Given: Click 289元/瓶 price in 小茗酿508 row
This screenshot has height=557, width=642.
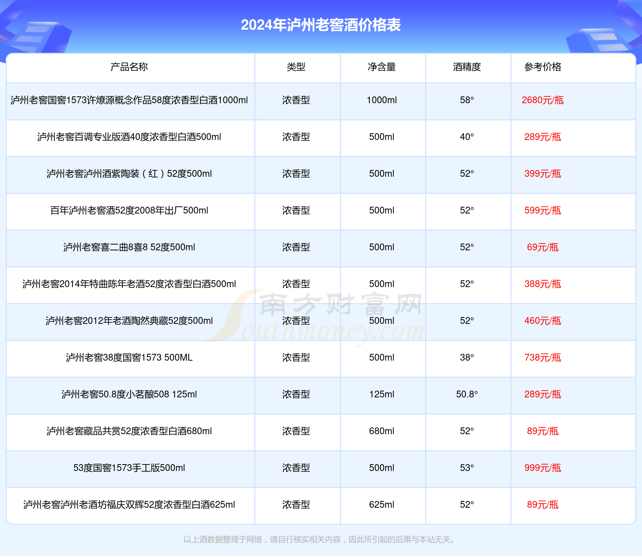Looking at the screenshot, I should [x=542, y=394].
